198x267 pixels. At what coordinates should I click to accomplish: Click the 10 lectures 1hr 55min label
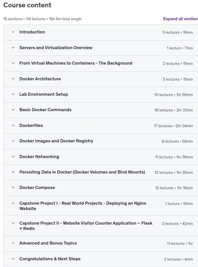pyautogui.click(x=174, y=95)
